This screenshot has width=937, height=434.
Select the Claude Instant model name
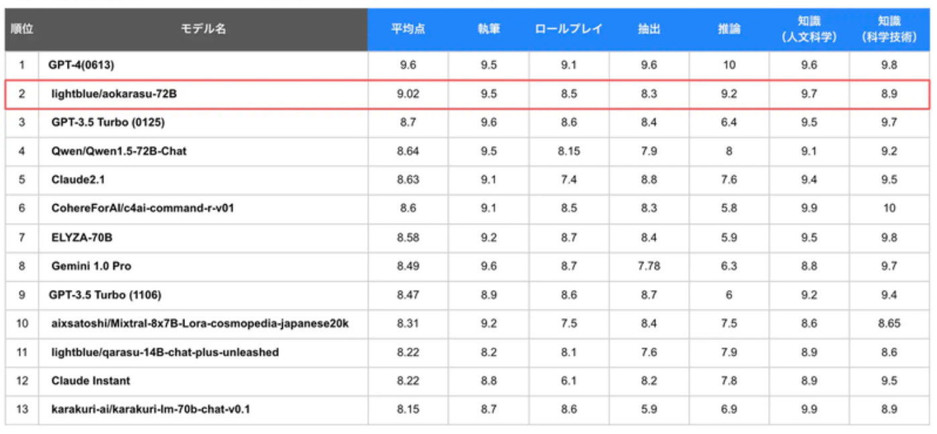[x=90, y=380]
